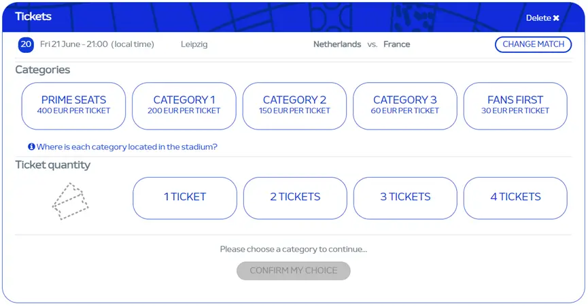588x306 pixels.
Task: Choose the Fans First category
Action: coord(515,106)
